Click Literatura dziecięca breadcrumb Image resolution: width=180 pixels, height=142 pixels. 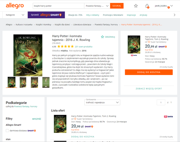click(82, 25)
